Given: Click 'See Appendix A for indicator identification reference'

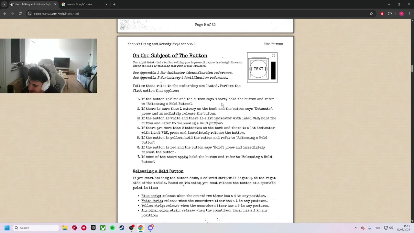Looking at the screenshot, I should [x=182, y=73].
